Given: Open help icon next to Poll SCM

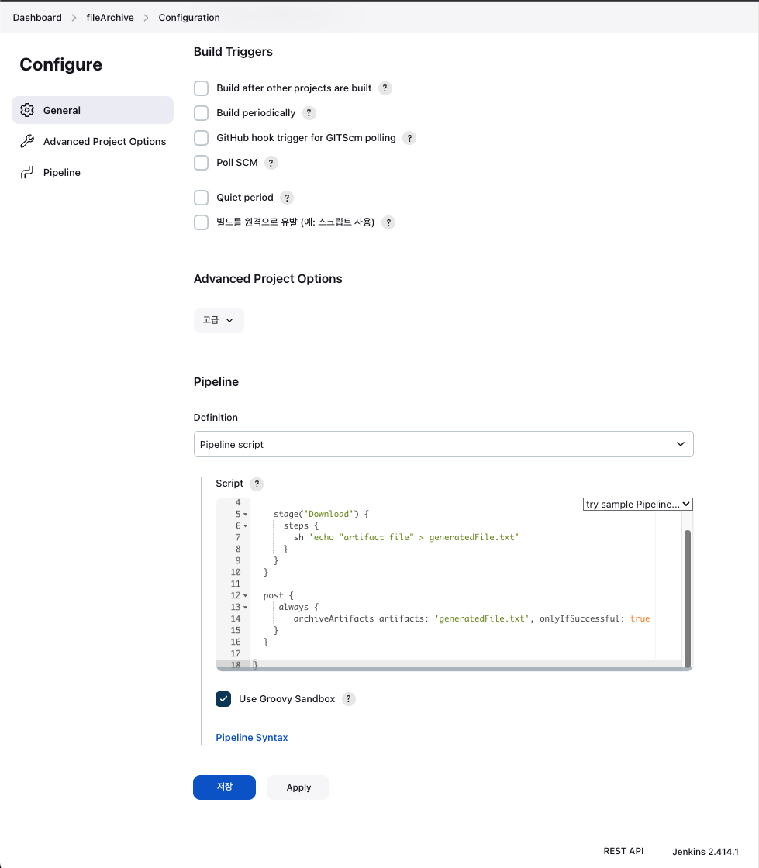Looking at the screenshot, I should [x=271, y=163].
